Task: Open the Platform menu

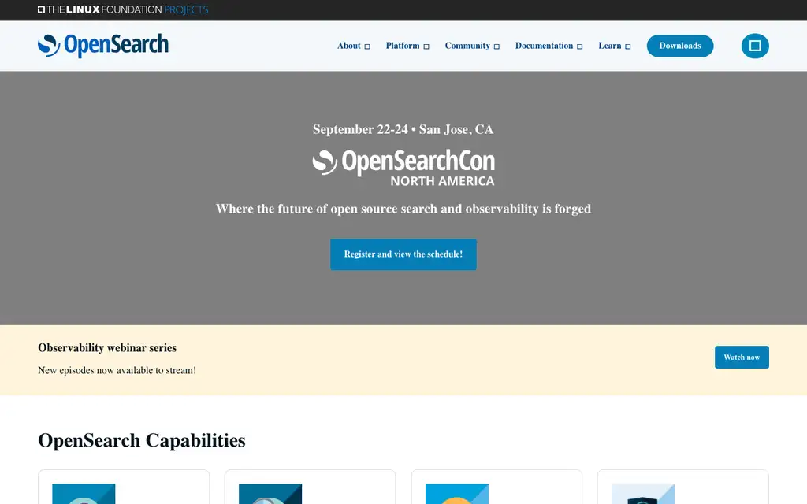Action: pyautogui.click(x=403, y=46)
